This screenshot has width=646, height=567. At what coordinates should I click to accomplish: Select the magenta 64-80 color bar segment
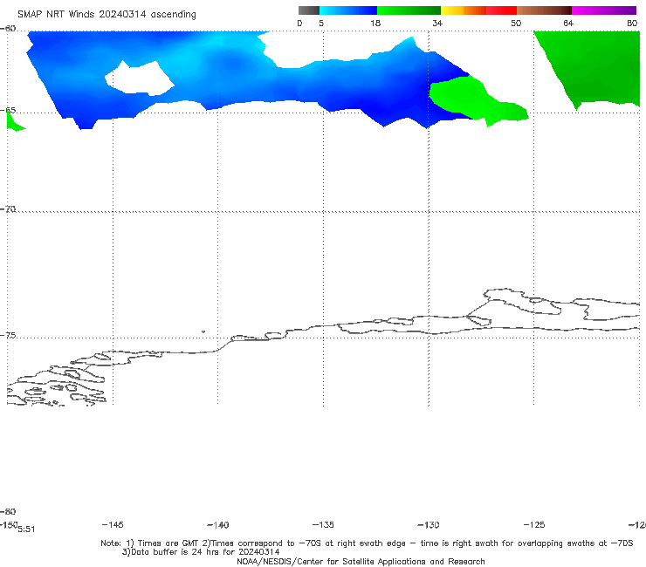[x=604, y=10]
